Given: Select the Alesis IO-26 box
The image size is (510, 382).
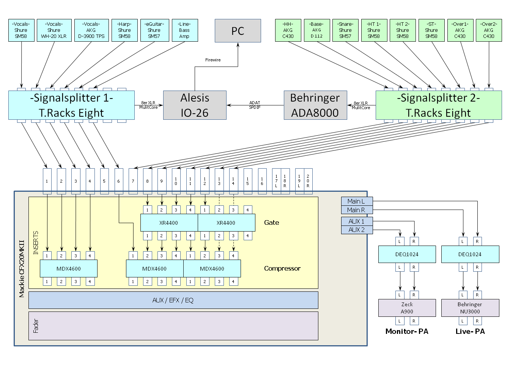Looking at the screenshot, I should (195, 105).
